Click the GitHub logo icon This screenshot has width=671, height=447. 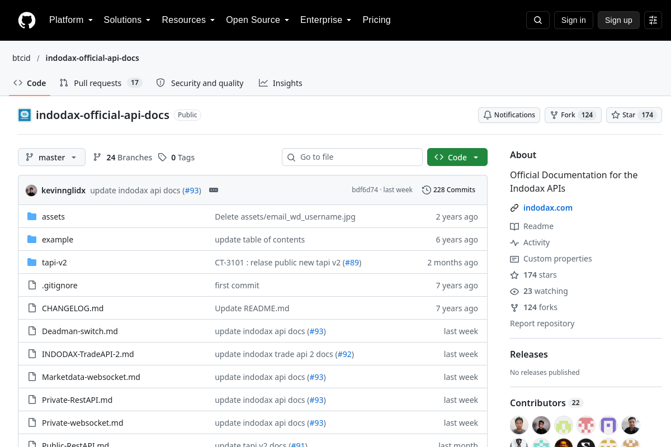click(x=27, y=20)
